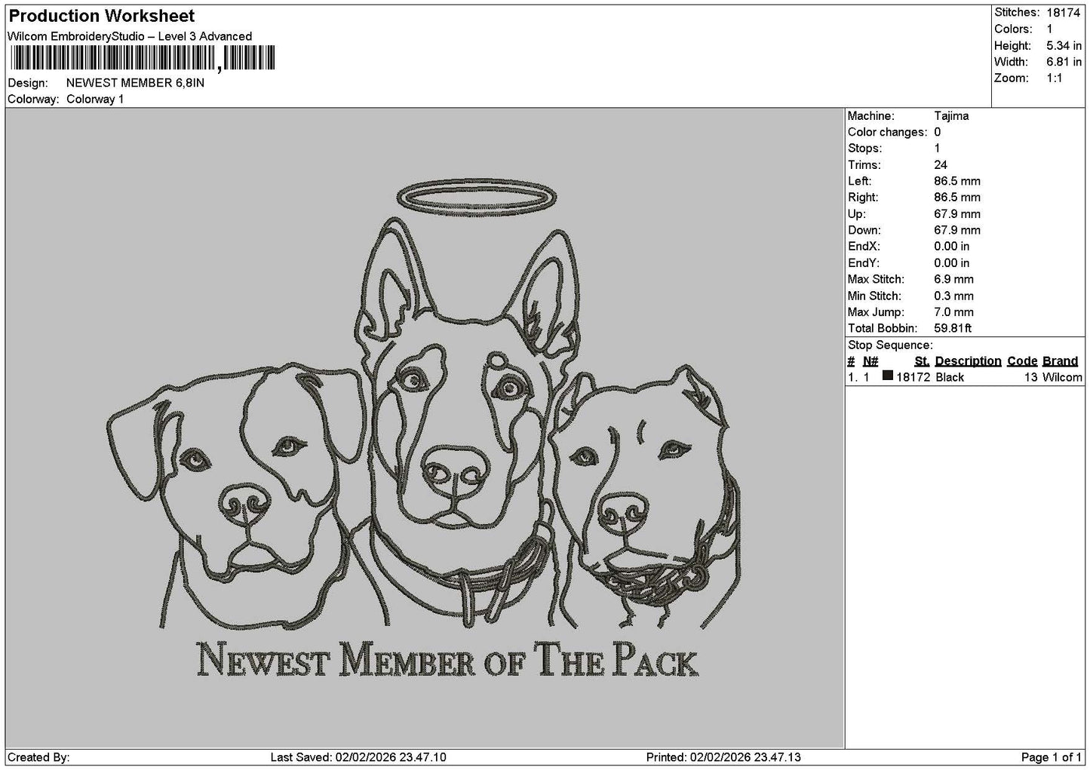Click the Colors value 1
Screen dimensions: 1090x770
click(x=1049, y=29)
